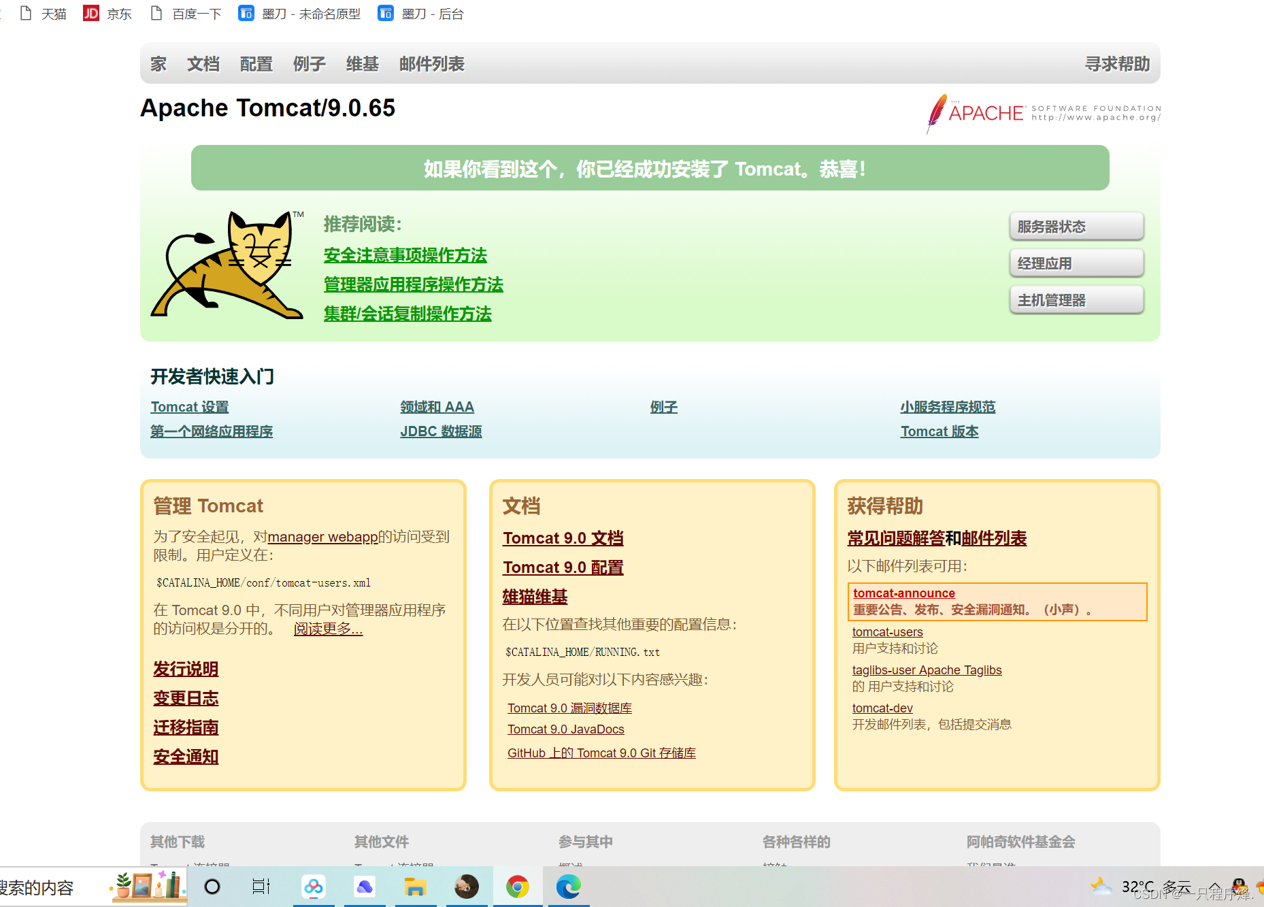
Task: Open the 邮件列表 navigation item
Action: click(432, 64)
